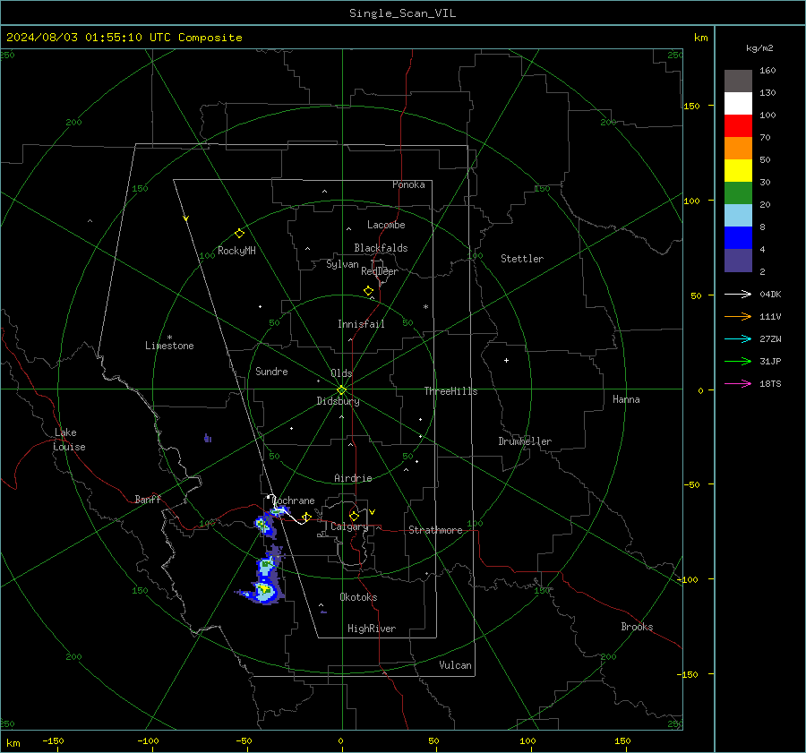The width and height of the screenshot is (806, 753).
Task: Click the Lake Louise label
Action: pyautogui.click(x=69, y=440)
